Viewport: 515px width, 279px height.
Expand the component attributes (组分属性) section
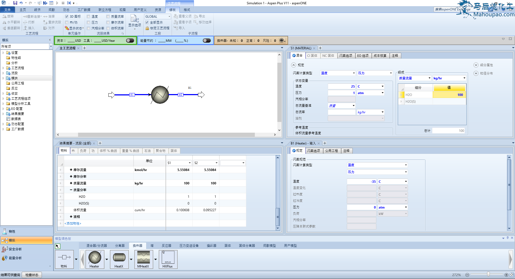[476, 65]
